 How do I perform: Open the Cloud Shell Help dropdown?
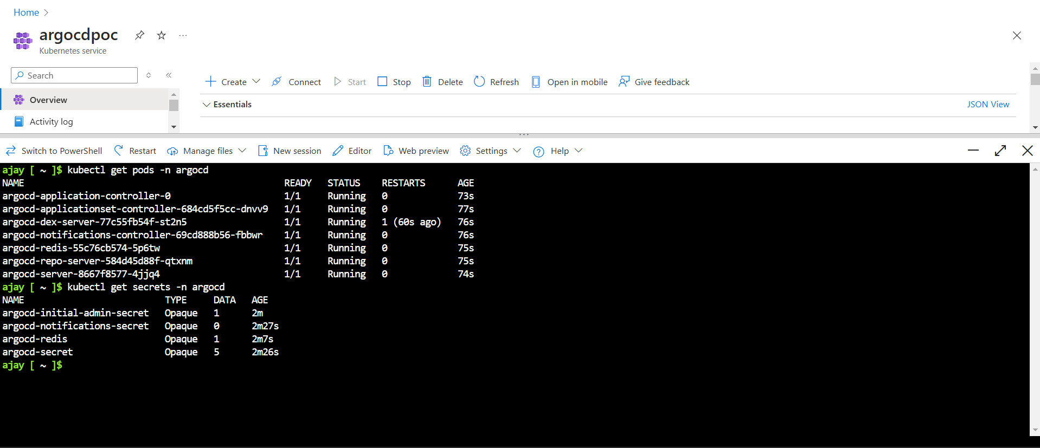point(557,151)
